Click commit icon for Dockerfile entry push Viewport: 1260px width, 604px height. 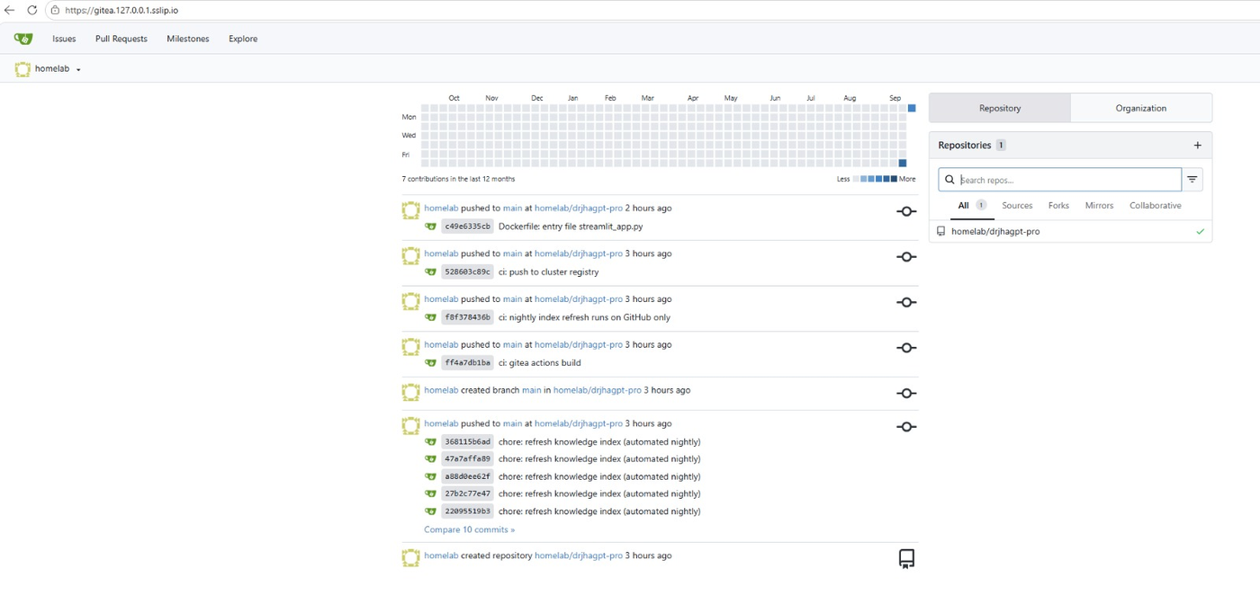[x=906, y=212]
